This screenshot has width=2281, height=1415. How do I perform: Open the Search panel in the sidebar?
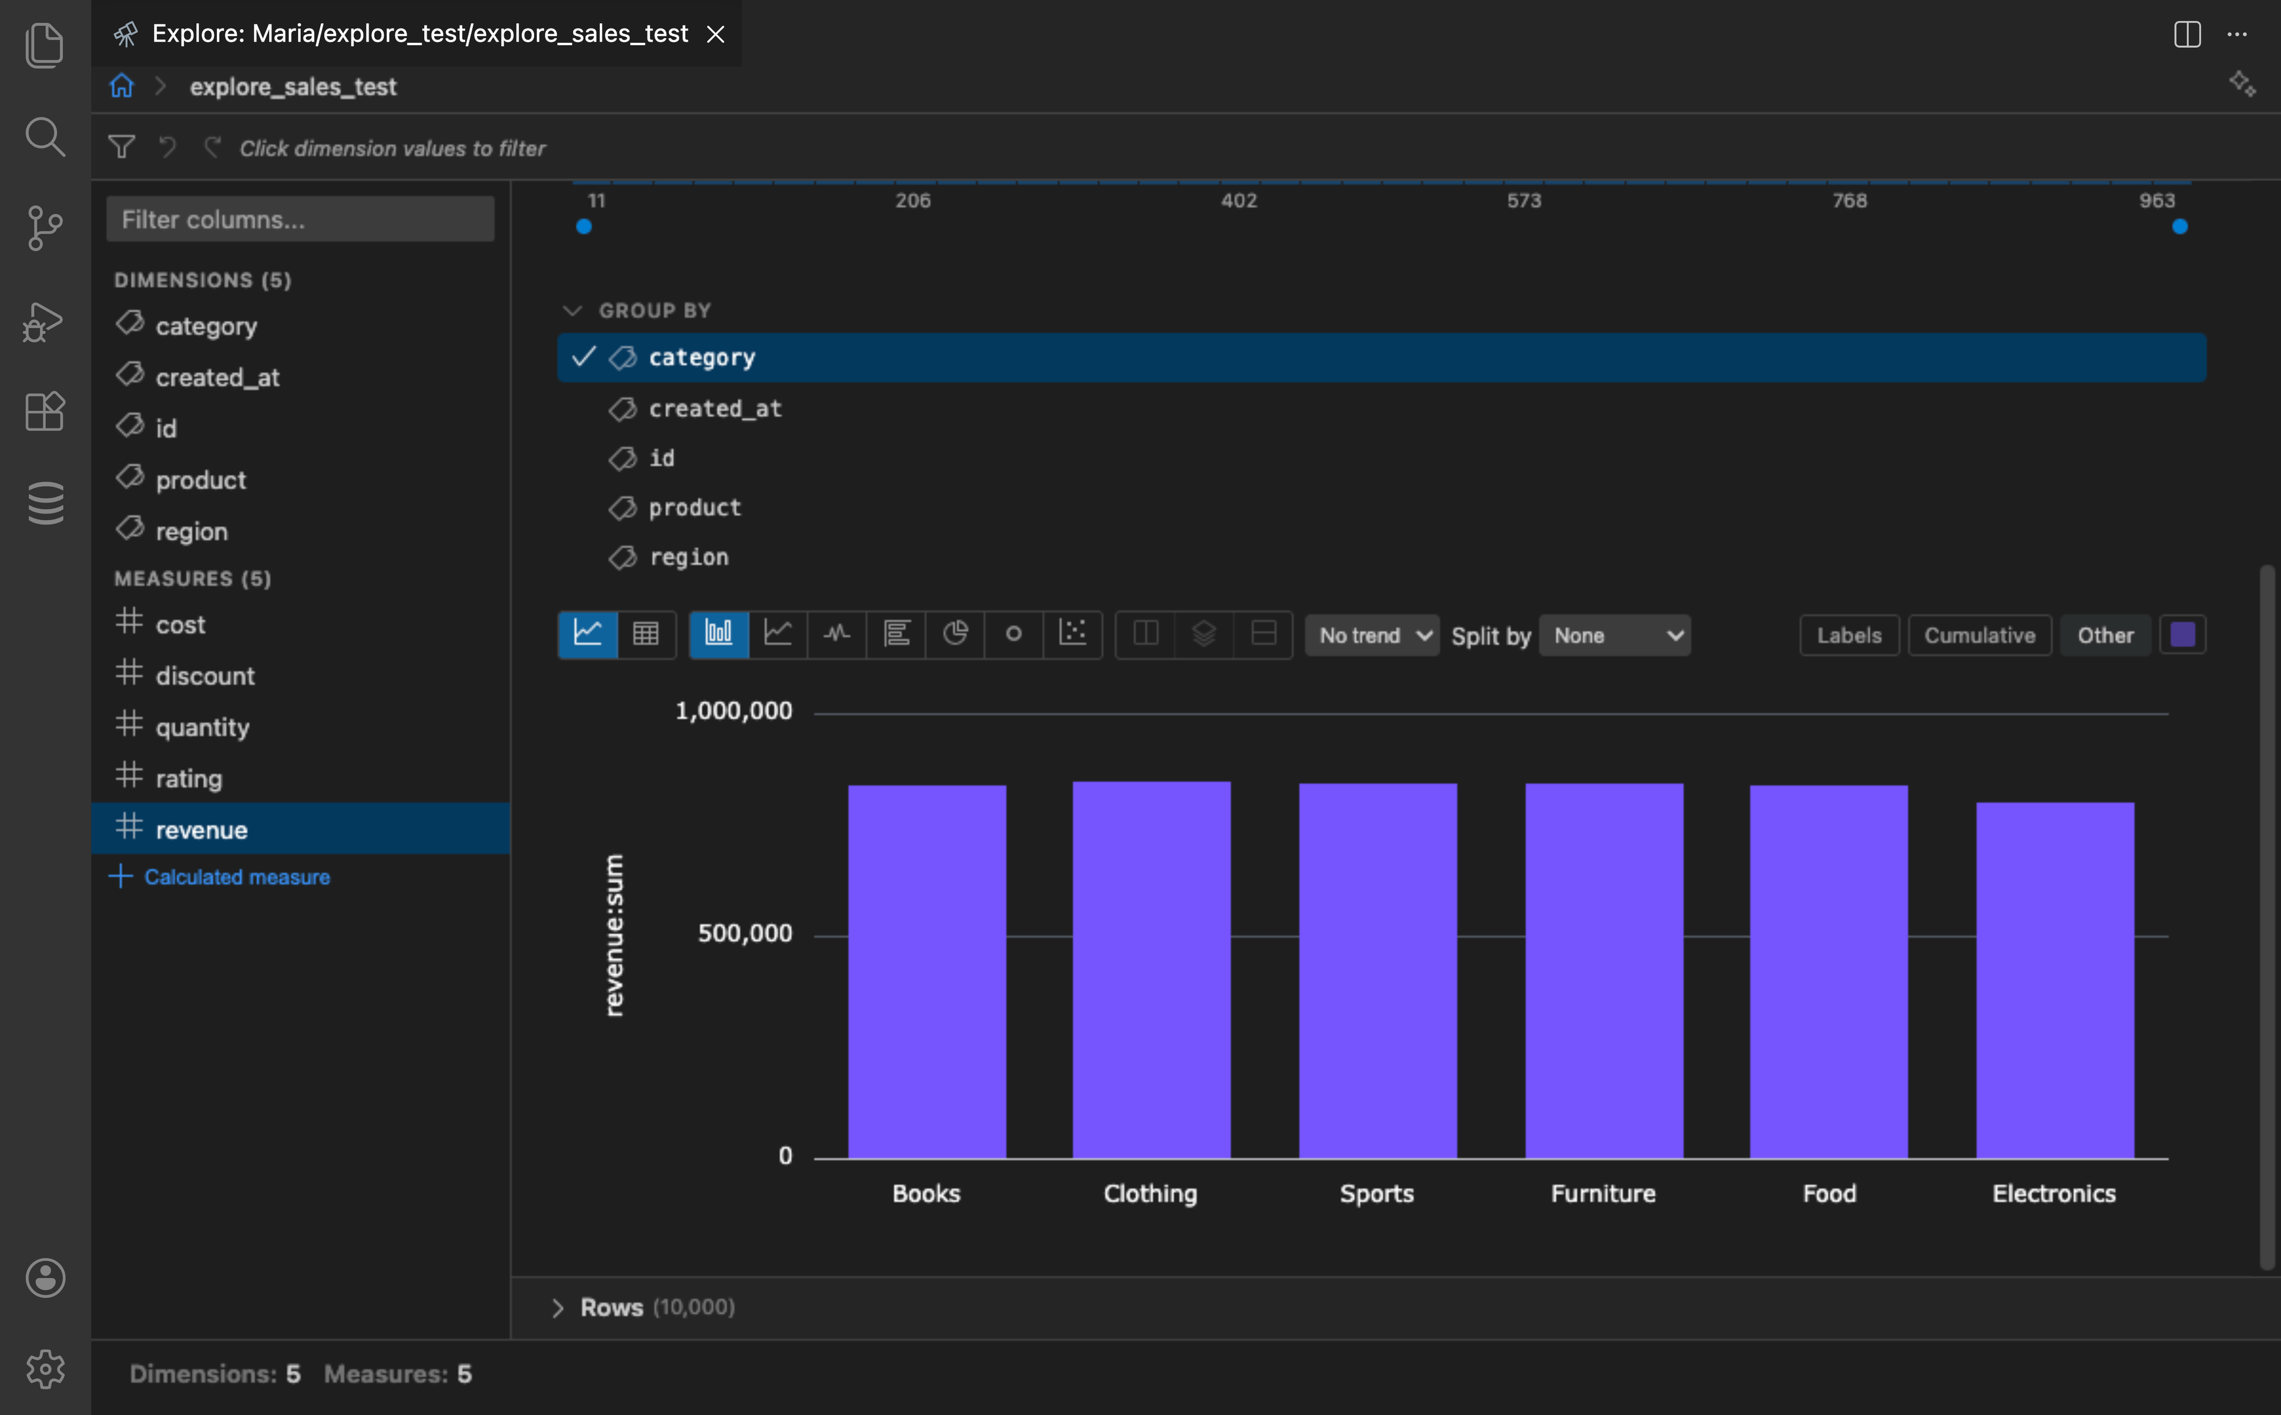tap(44, 138)
